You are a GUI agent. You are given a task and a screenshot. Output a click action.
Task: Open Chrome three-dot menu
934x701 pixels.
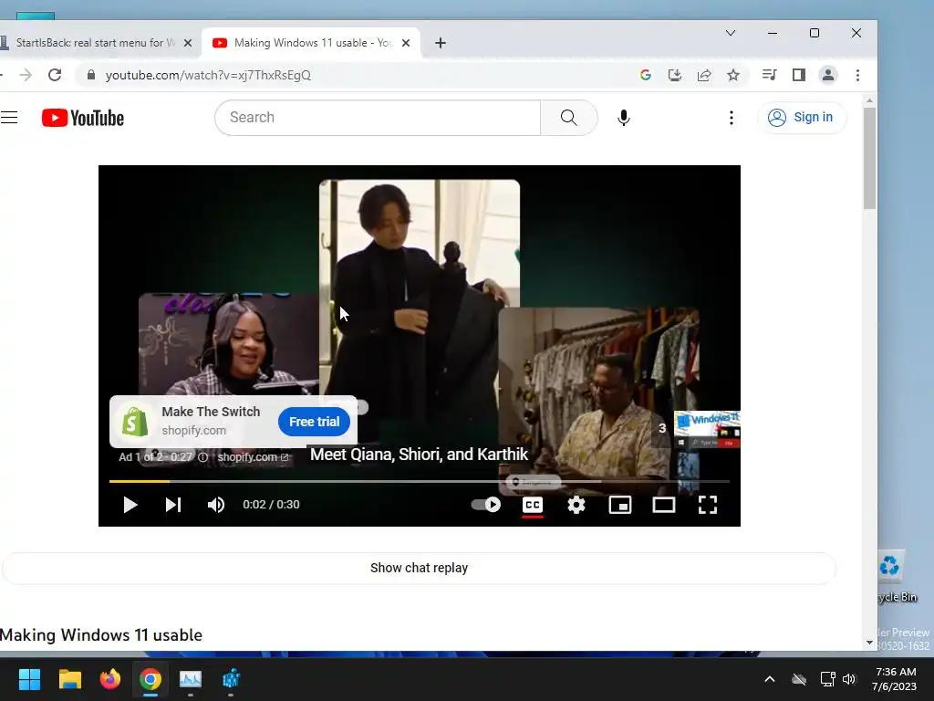point(857,75)
